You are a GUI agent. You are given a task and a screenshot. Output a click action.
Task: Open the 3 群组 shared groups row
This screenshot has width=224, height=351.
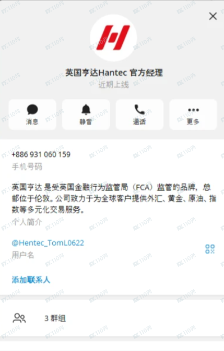(112, 318)
